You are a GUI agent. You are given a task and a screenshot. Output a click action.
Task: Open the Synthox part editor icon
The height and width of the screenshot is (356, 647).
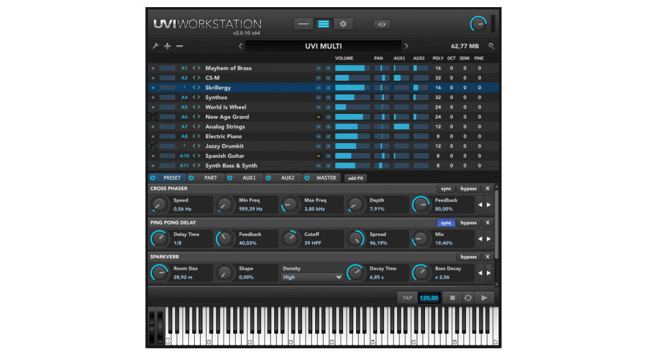328,97
